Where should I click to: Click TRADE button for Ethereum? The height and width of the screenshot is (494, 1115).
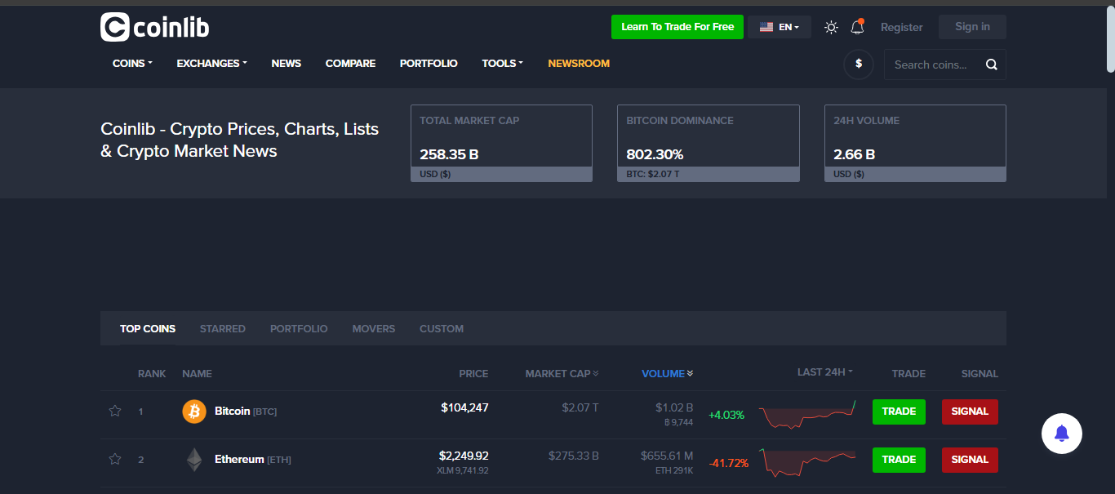[x=899, y=460]
